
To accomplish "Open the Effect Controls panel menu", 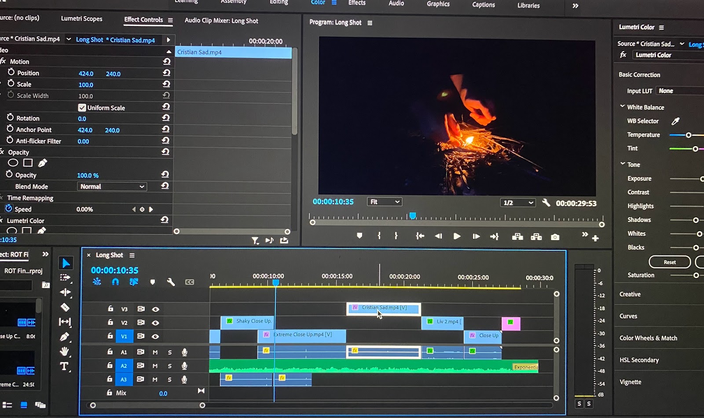I will 170,20.
